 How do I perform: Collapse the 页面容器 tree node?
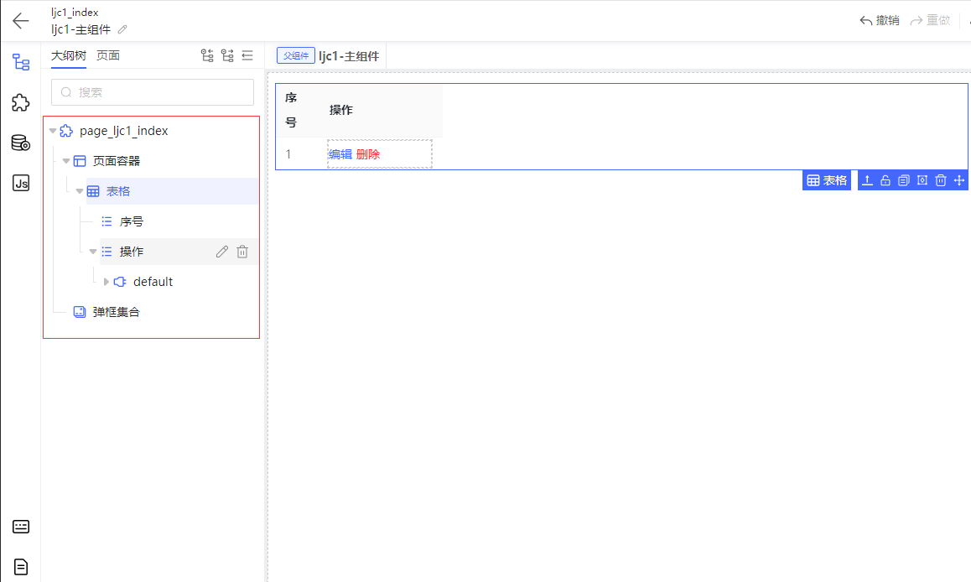pyautogui.click(x=66, y=161)
